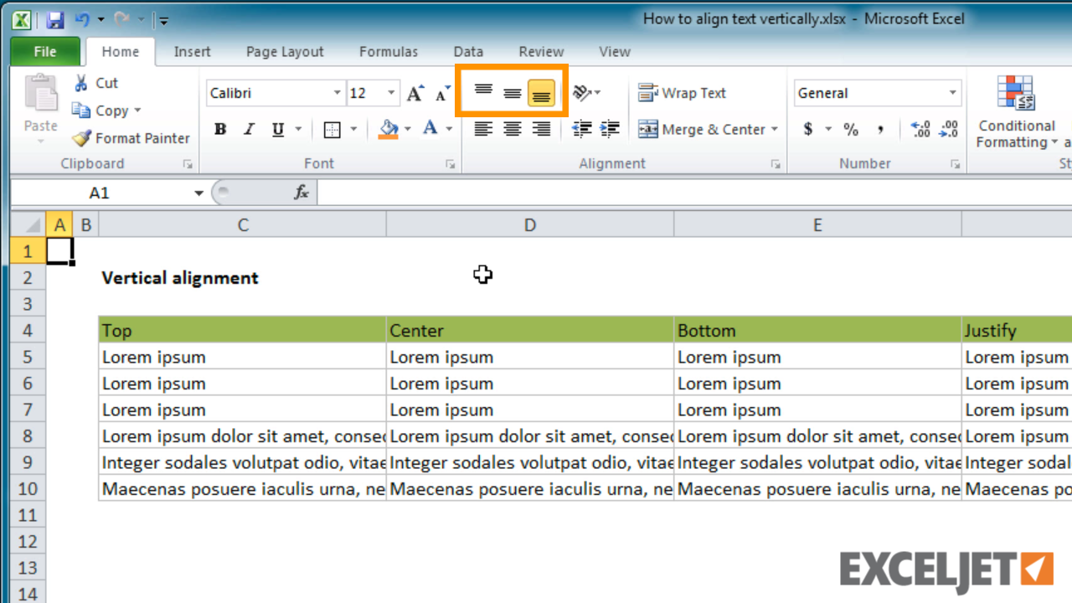Center text horizontally with Center icon
1072x603 pixels.
tap(512, 129)
